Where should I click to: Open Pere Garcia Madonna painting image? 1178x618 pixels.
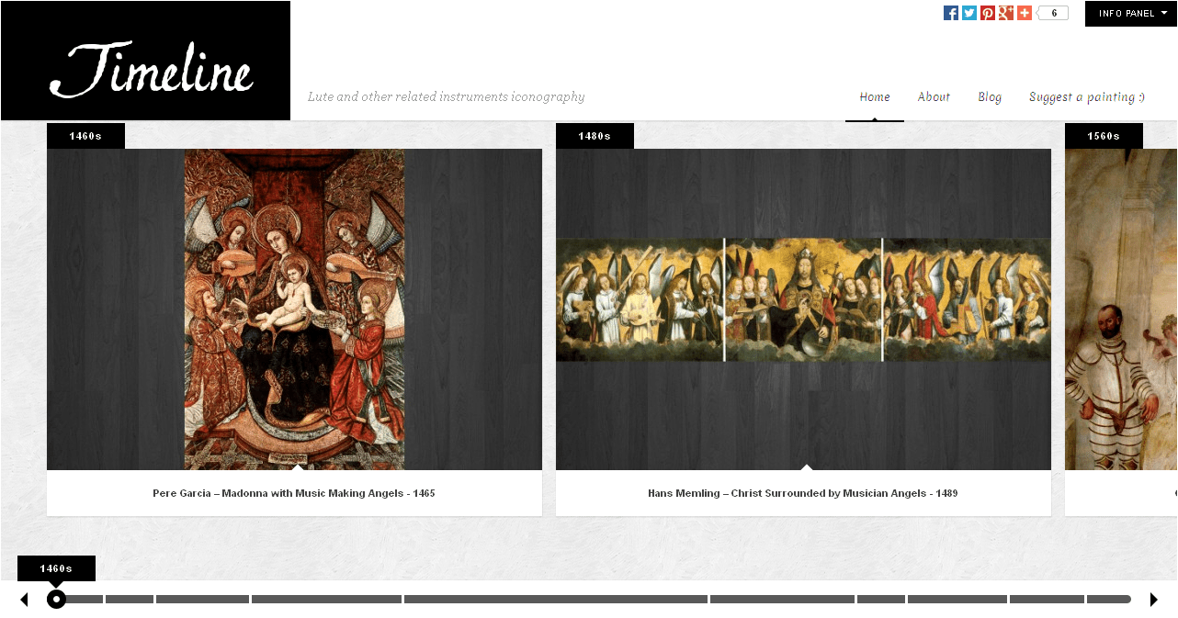pos(294,309)
